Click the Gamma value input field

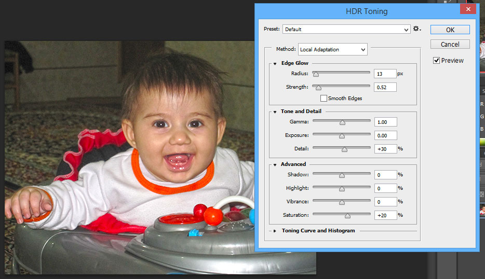pyautogui.click(x=385, y=122)
